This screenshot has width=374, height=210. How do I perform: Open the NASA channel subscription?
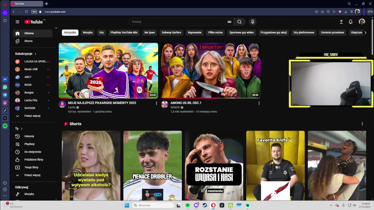32,85
